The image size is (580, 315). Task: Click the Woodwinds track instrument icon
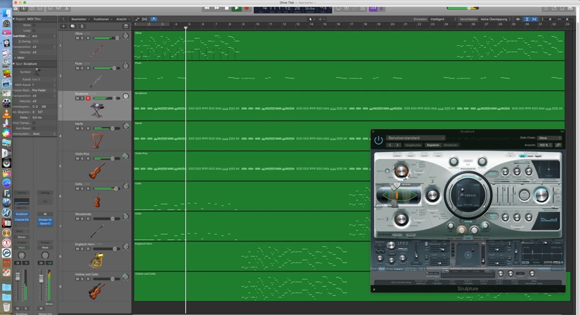tap(97, 231)
